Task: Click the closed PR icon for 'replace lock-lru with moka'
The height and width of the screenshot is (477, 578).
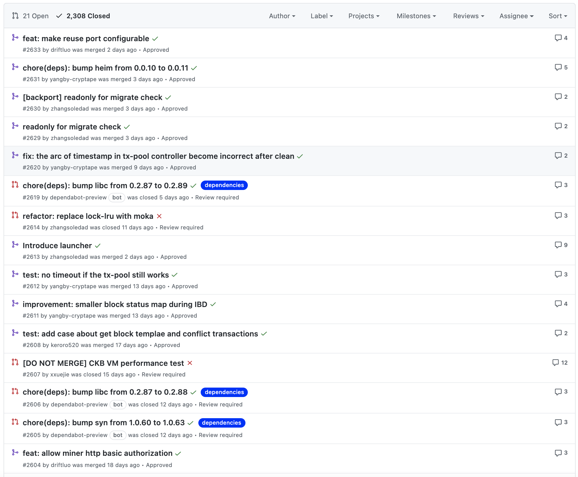Action: (15, 215)
